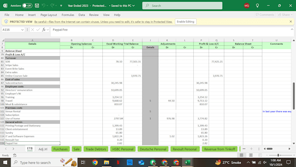Open the Purchases sheet tab

[x=61, y=149]
